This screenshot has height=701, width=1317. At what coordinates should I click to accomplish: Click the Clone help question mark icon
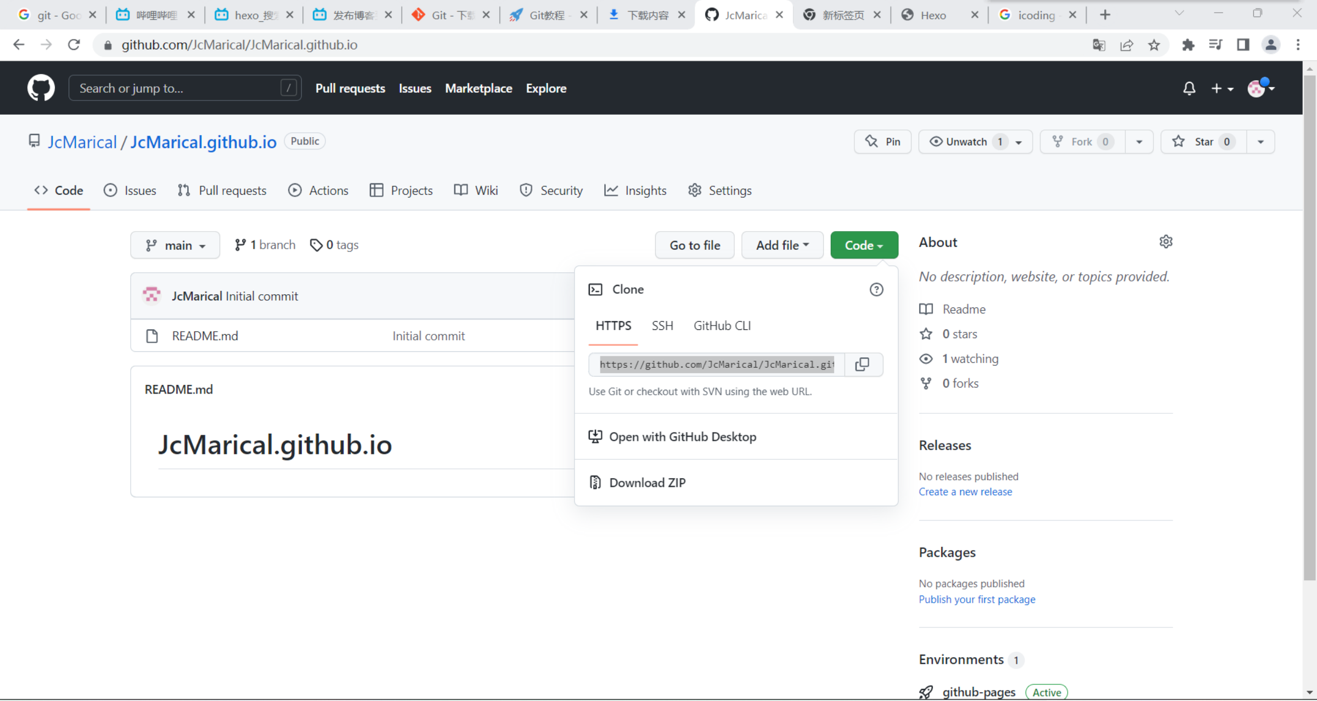pyautogui.click(x=876, y=289)
